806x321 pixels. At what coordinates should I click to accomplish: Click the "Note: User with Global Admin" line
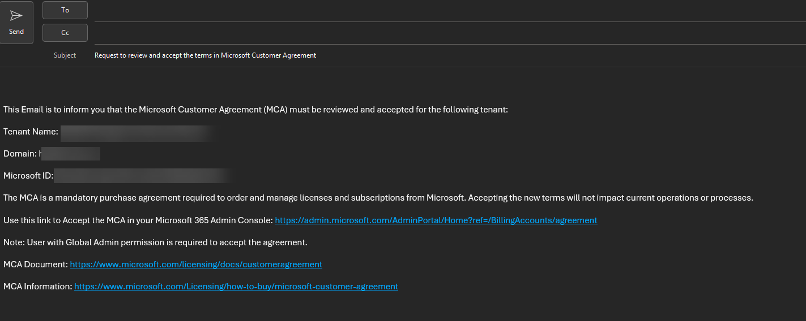[x=155, y=242]
